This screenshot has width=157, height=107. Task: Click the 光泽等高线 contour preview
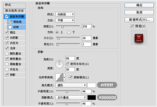(59, 77)
